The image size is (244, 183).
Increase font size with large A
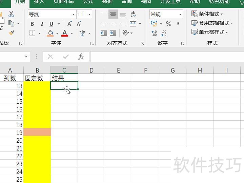click(70, 23)
